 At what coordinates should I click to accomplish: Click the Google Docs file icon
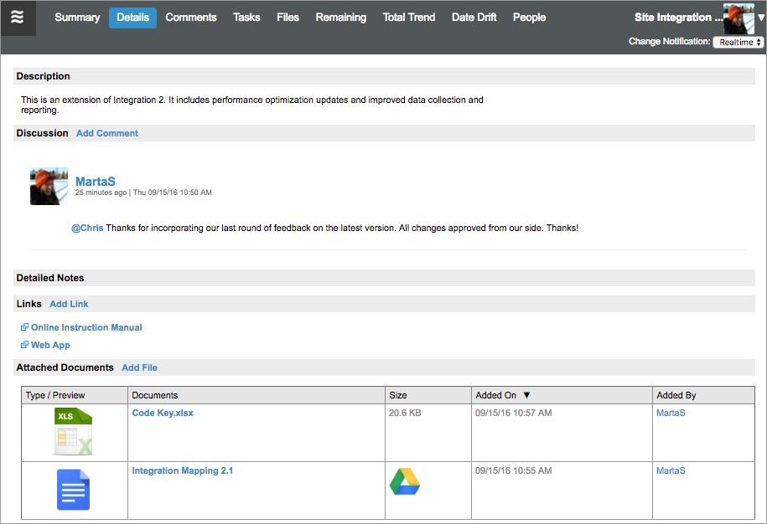point(74,490)
